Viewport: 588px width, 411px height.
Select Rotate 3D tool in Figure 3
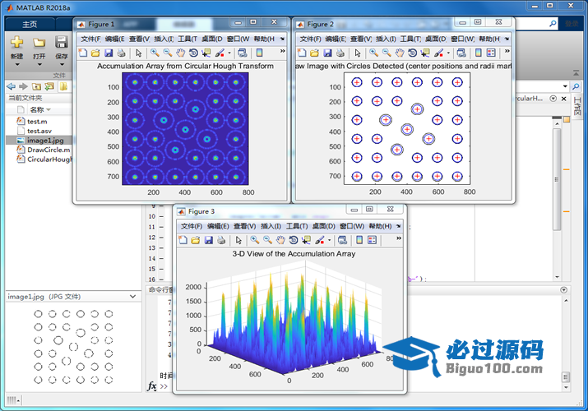click(x=294, y=240)
